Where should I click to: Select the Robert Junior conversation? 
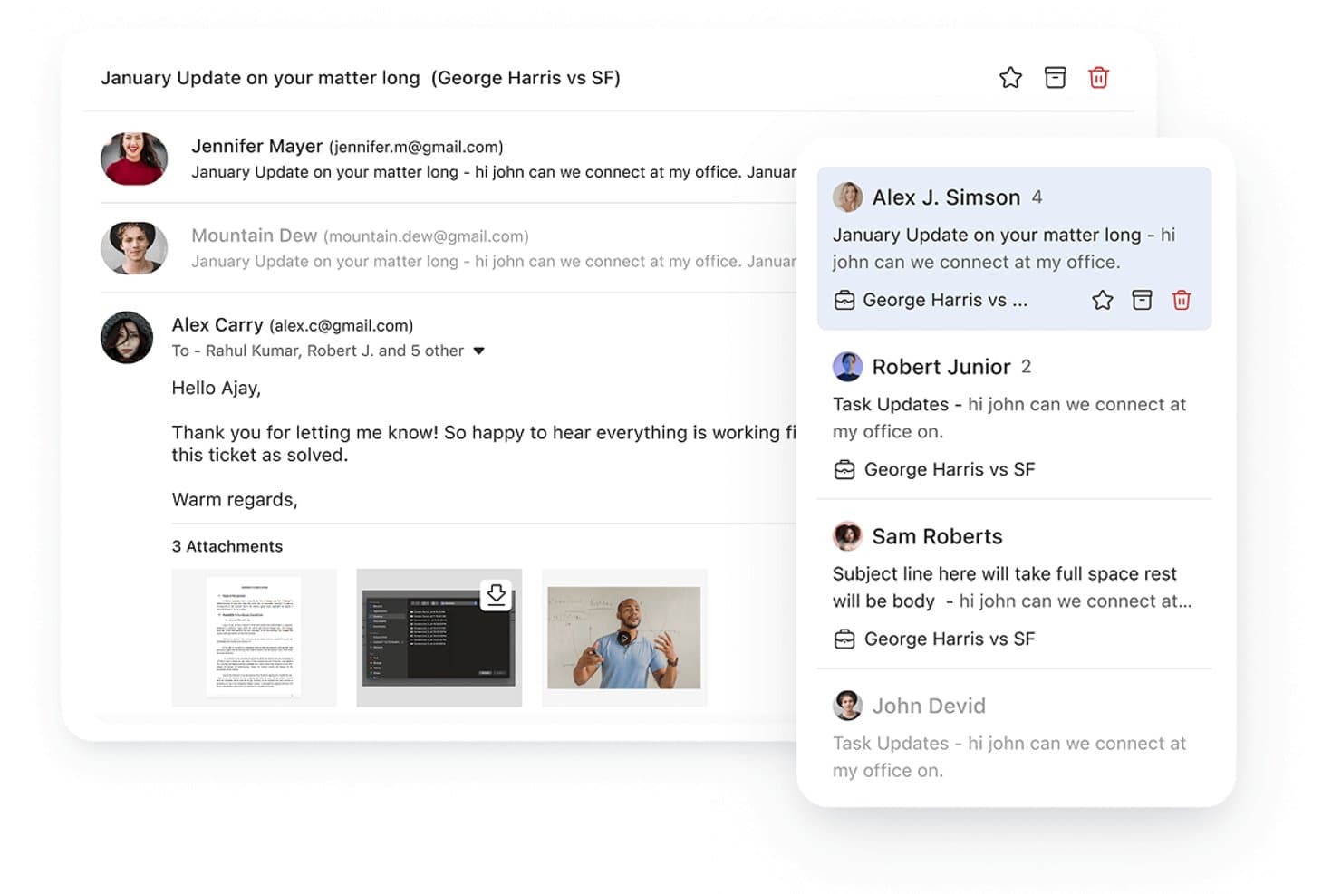pos(1014,416)
